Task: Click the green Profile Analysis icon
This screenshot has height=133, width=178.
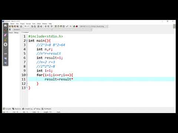Action: [x=74, y=26]
